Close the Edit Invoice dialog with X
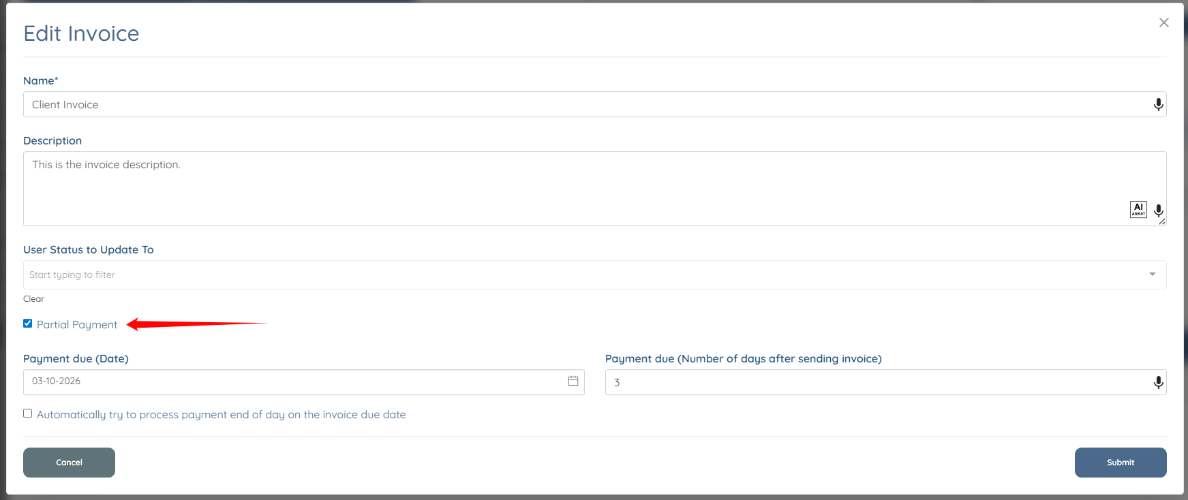 (1164, 22)
